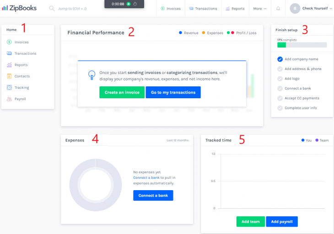Click the purple Team legend dot
Viewport: 334px width, 234px height.
[317, 140]
